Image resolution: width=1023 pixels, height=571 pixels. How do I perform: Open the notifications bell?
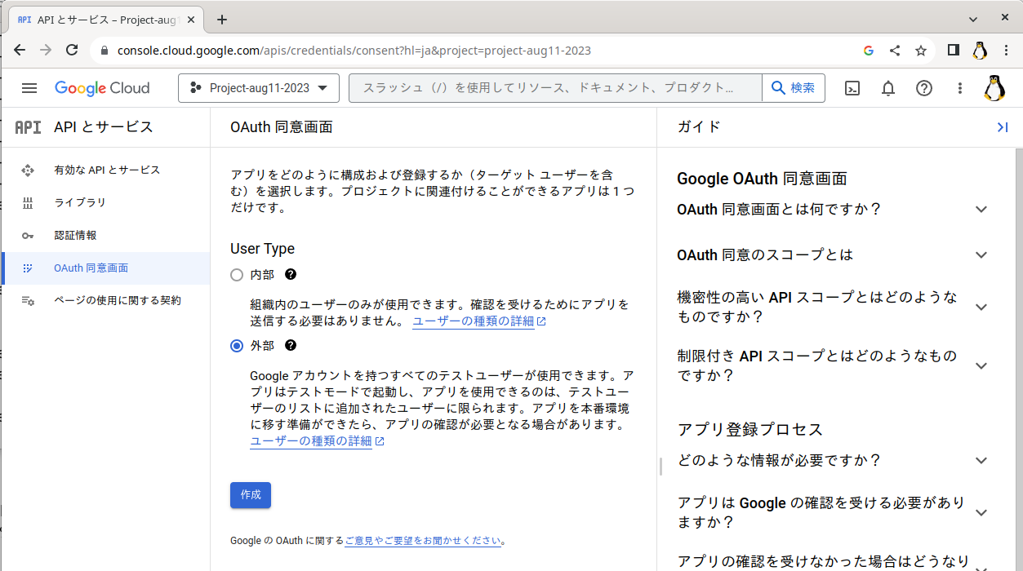888,88
